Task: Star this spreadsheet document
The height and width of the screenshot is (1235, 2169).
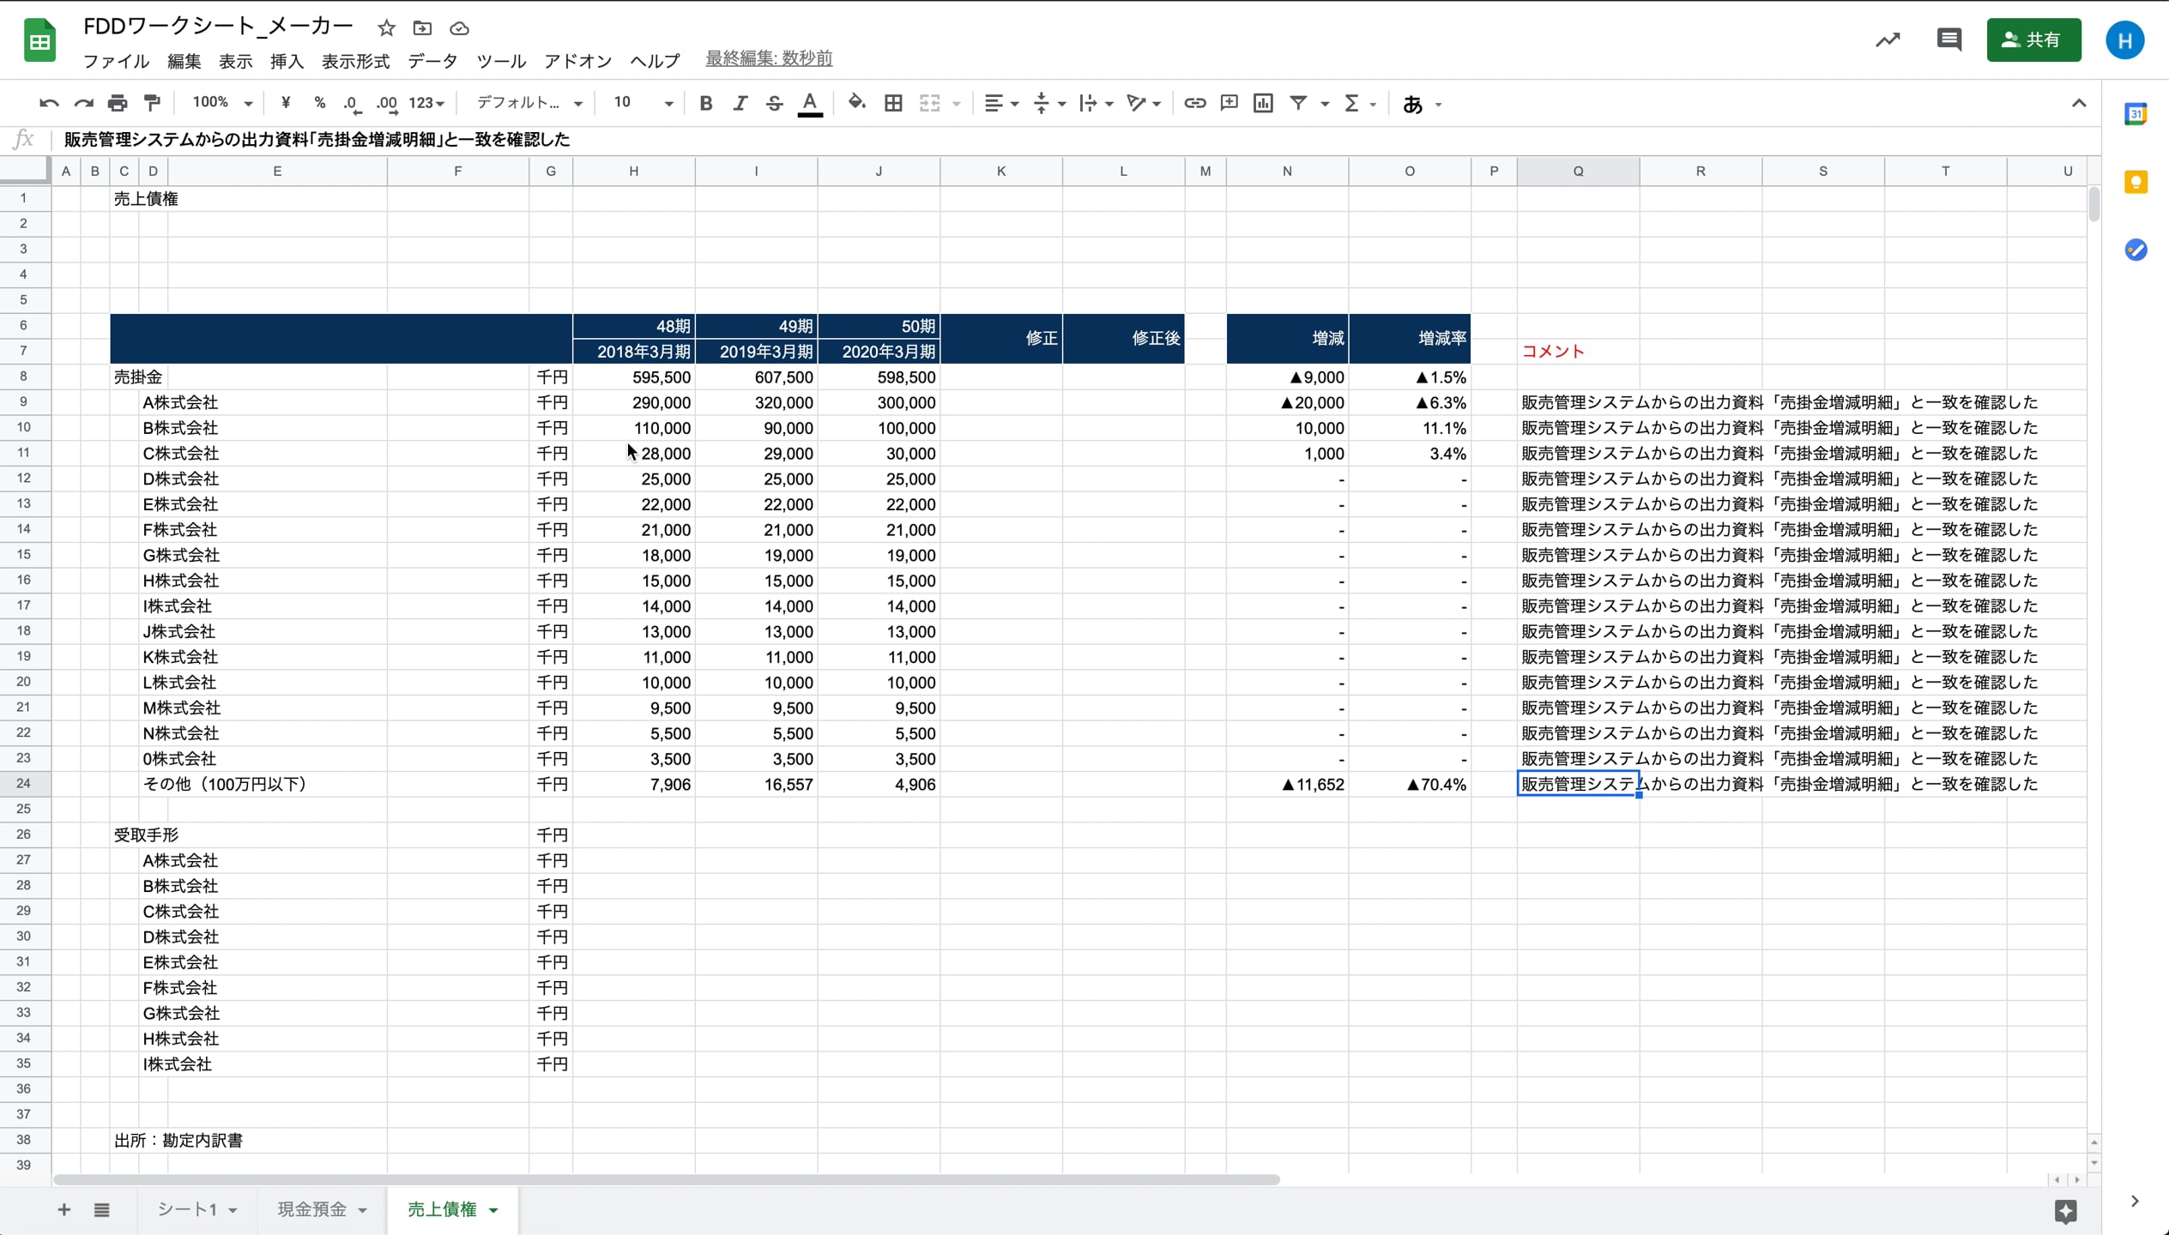Action: (386, 28)
